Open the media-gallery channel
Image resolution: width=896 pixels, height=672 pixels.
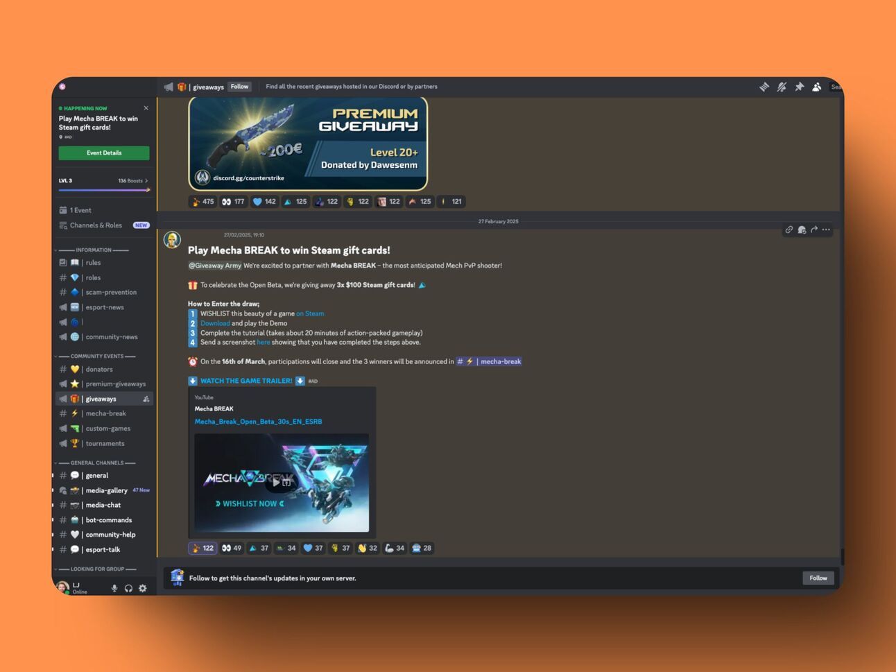pyautogui.click(x=104, y=490)
